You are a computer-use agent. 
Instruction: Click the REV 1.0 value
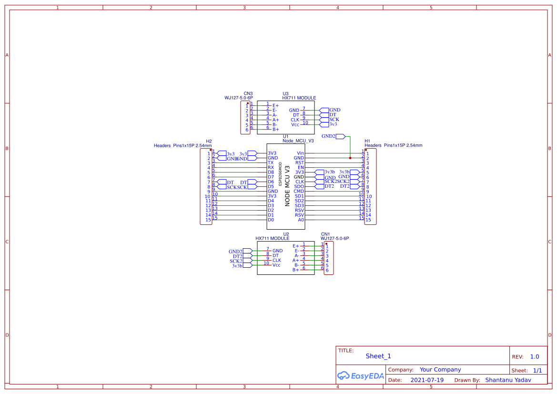(534, 356)
